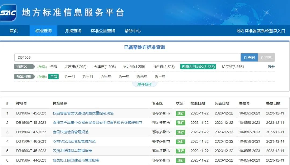
Task: Click standard number DB1506/T 47-2023
Action: (x=31, y=132)
